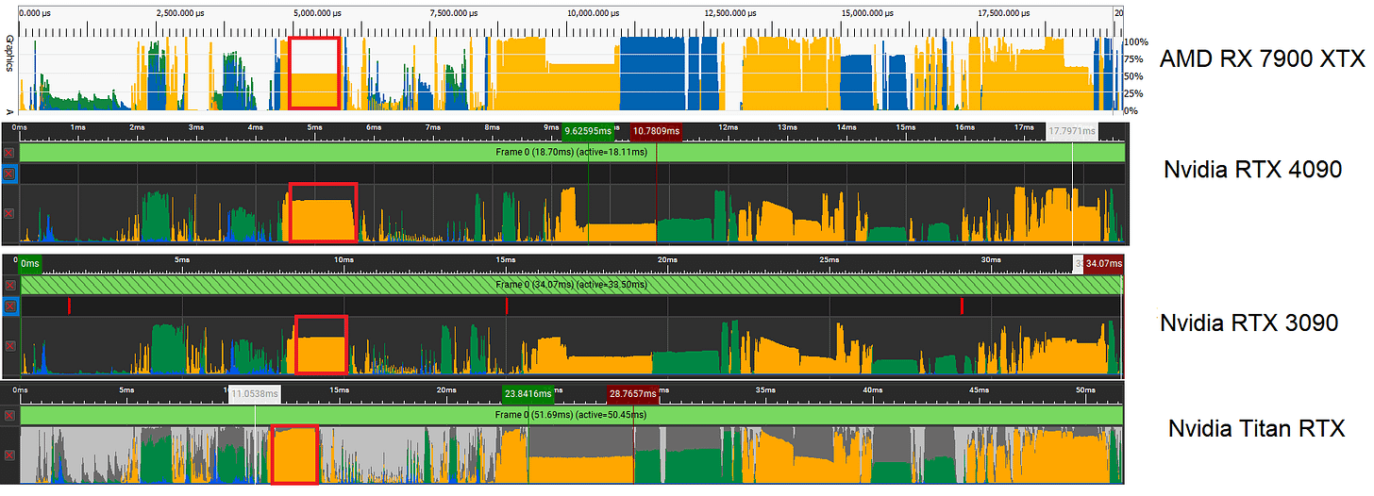Click the 7ms tick on RTX 4090 ruler
Image resolution: width=1374 pixels, height=496 pixels.
pos(432,127)
